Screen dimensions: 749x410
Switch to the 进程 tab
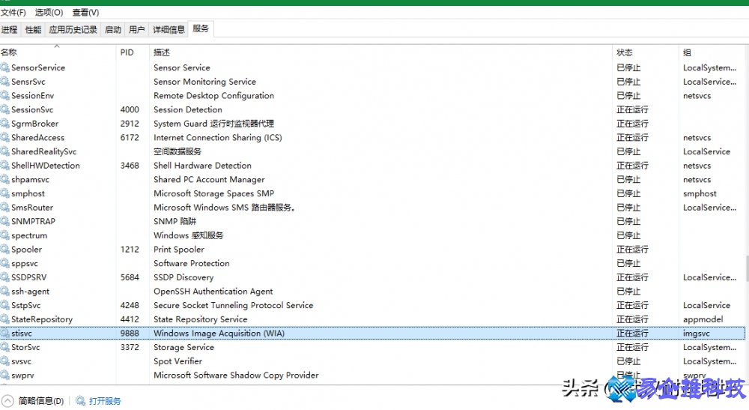coord(9,30)
